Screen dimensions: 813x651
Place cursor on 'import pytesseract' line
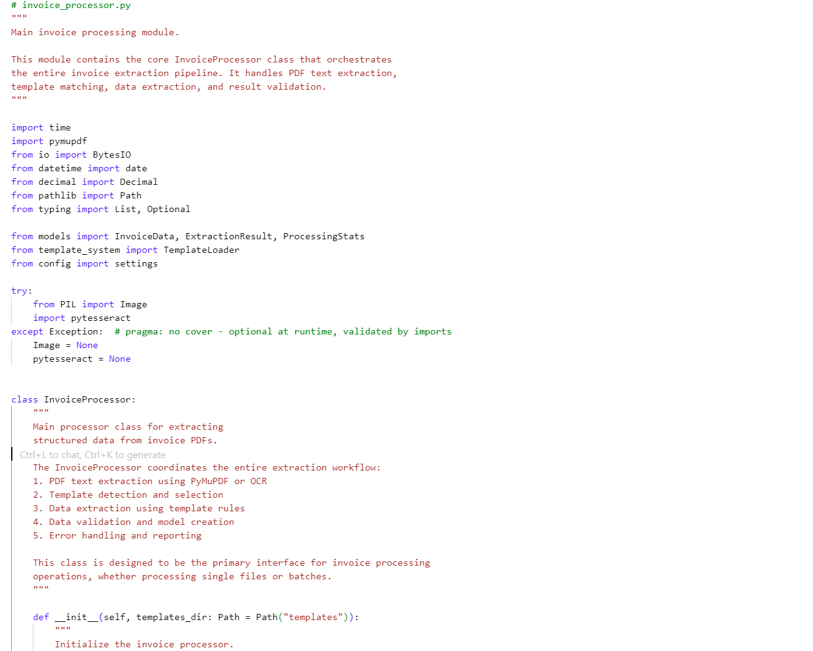click(x=82, y=318)
